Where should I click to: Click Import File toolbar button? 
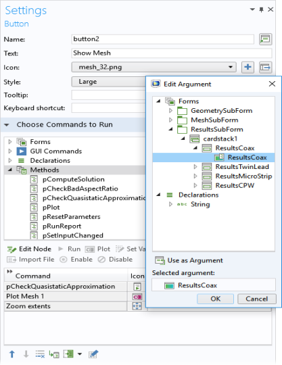(30, 260)
